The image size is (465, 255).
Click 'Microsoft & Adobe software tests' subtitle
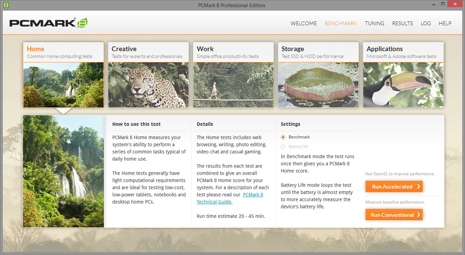(401, 57)
